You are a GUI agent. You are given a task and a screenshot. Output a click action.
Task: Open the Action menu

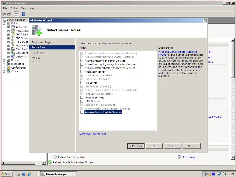click(14, 8)
